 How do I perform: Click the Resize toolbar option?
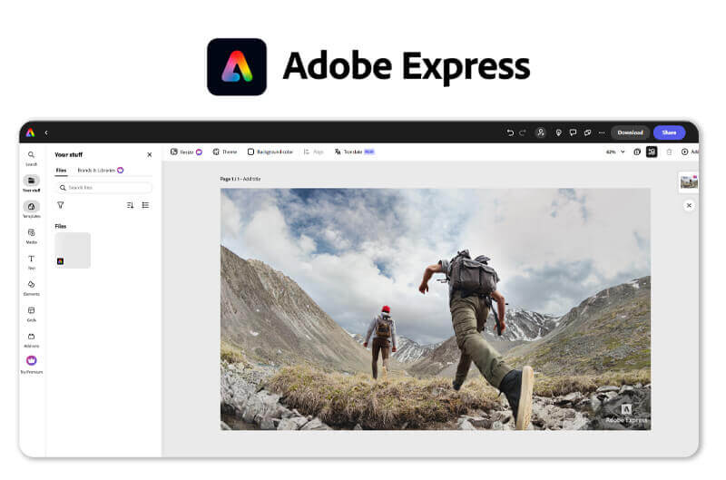point(186,152)
